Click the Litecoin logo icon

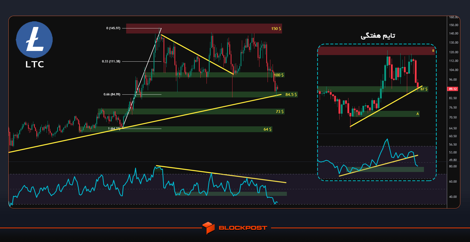pos(34,40)
